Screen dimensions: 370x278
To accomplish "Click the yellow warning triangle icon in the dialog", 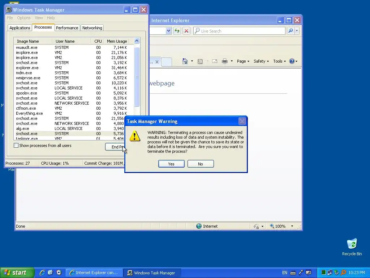I will point(135,136).
